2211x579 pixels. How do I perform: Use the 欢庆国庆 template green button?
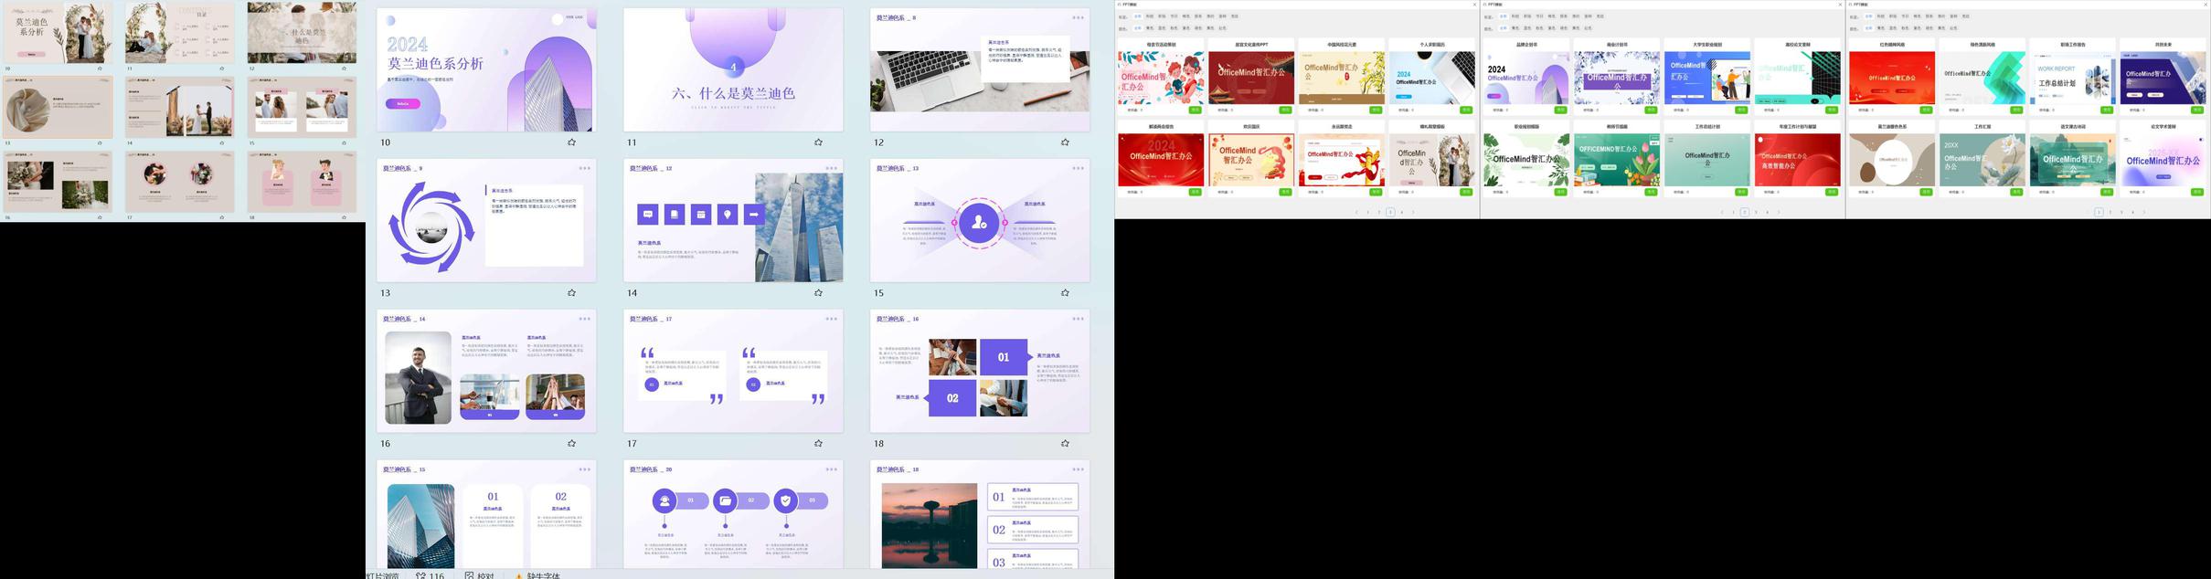(x=1285, y=192)
